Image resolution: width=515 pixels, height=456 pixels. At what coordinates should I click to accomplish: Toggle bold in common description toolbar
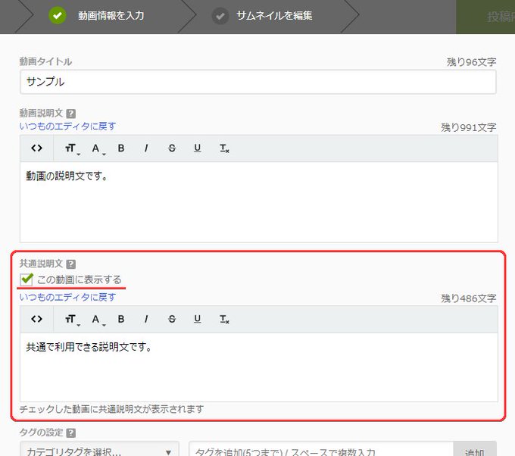pos(121,320)
